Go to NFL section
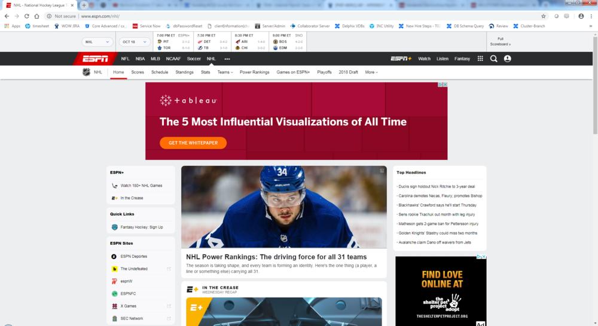This screenshot has width=598, height=326. [x=125, y=59]
